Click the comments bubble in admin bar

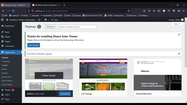(47, 20)
